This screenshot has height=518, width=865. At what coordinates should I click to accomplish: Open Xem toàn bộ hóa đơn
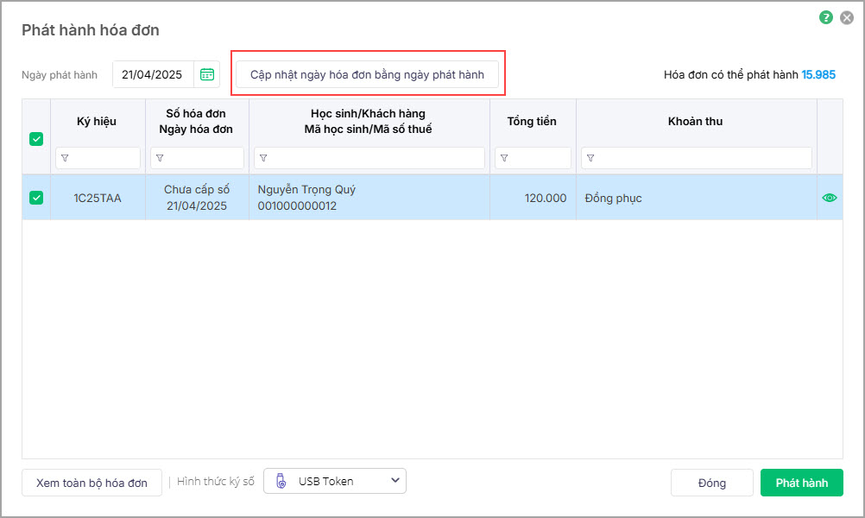pyautogui.click(x=92, y=483)
